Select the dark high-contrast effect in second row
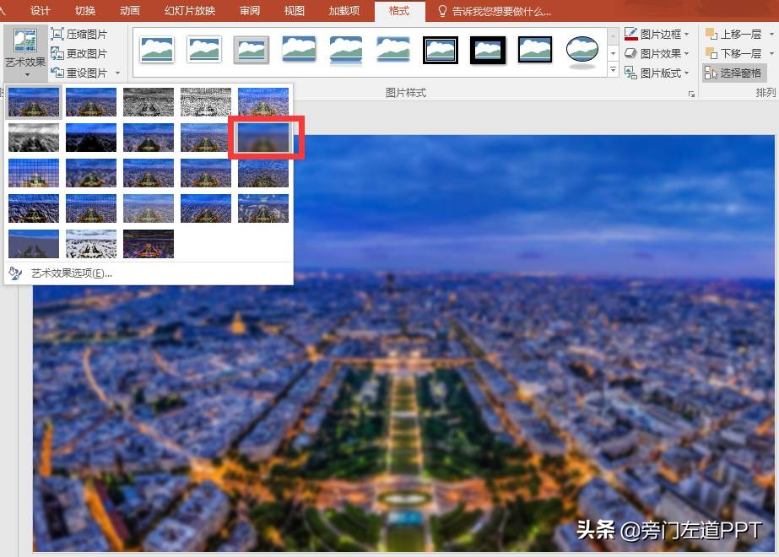Viewport: 779px width, 557px height. 91,138
